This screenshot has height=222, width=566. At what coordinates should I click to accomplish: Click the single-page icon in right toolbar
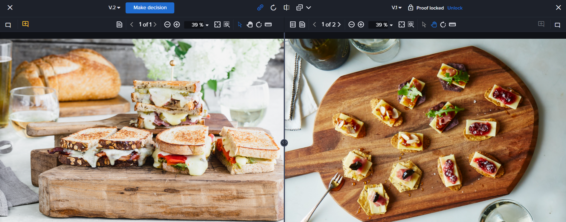point(302,24)
